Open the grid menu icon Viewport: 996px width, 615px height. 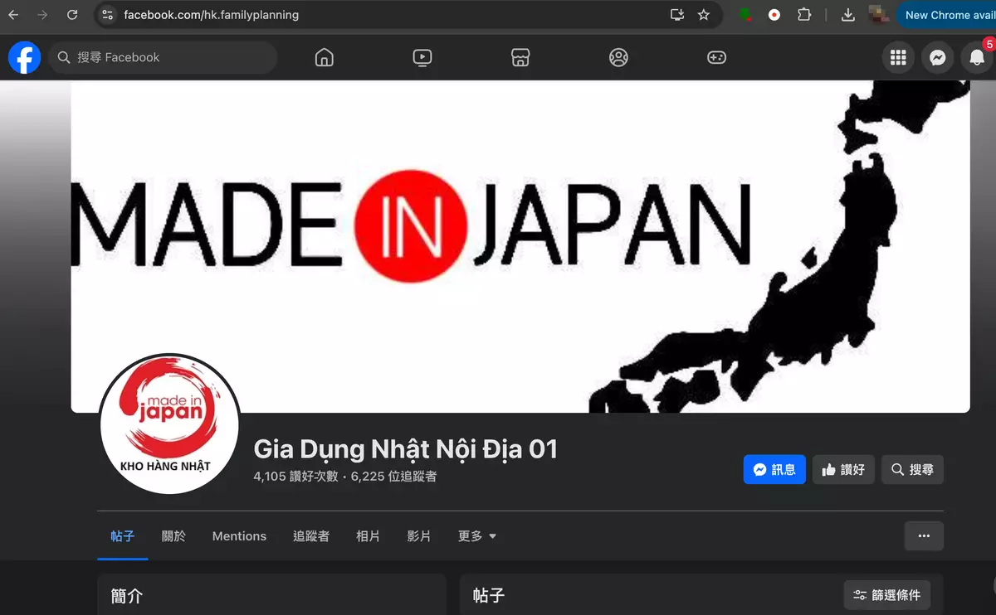point(897,57)
